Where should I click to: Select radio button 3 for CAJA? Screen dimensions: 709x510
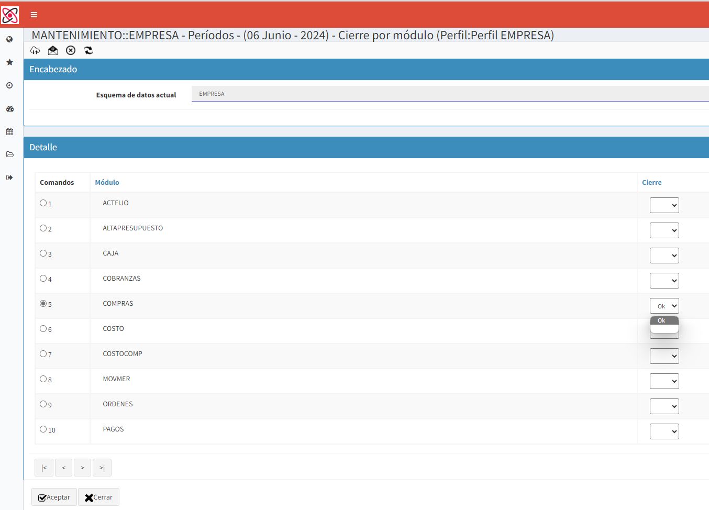coord(43,253)
